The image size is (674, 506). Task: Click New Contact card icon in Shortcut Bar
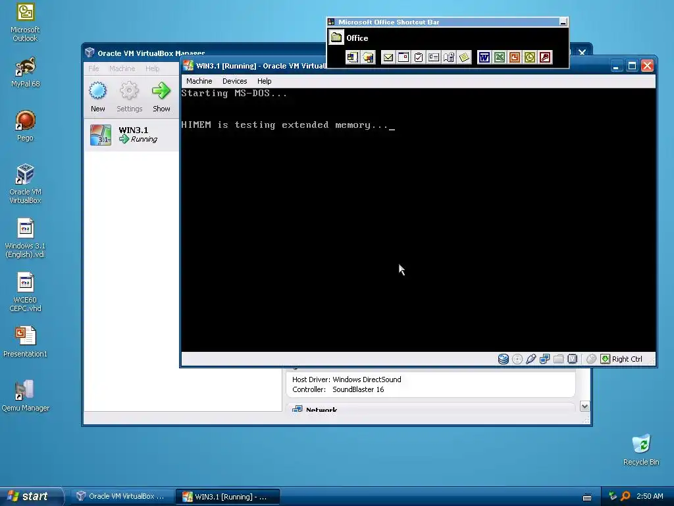coord(434,57)
